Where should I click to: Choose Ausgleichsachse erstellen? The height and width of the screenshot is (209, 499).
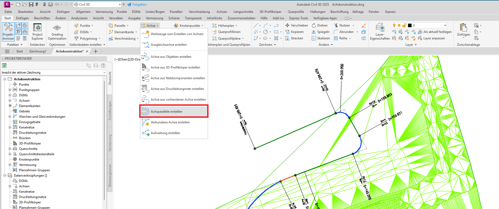[x=174, y=45]
